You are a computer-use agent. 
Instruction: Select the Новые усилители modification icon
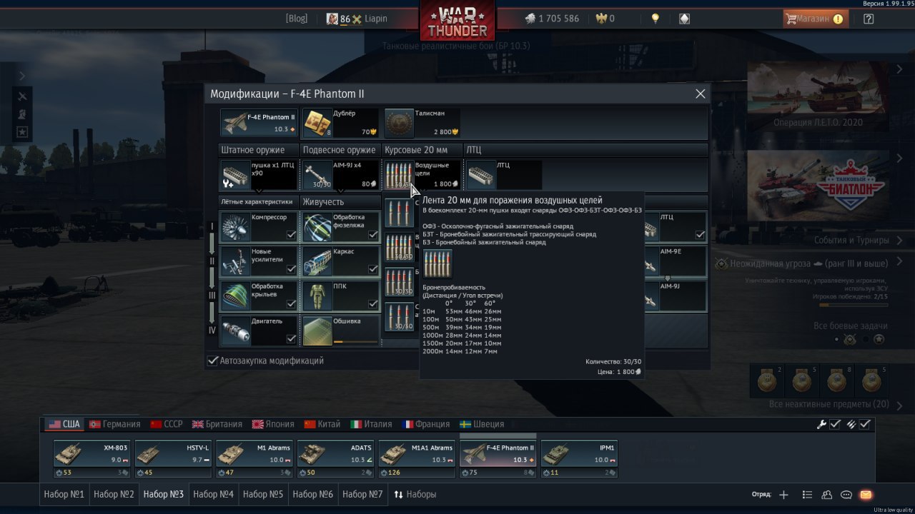click(236, 262)
